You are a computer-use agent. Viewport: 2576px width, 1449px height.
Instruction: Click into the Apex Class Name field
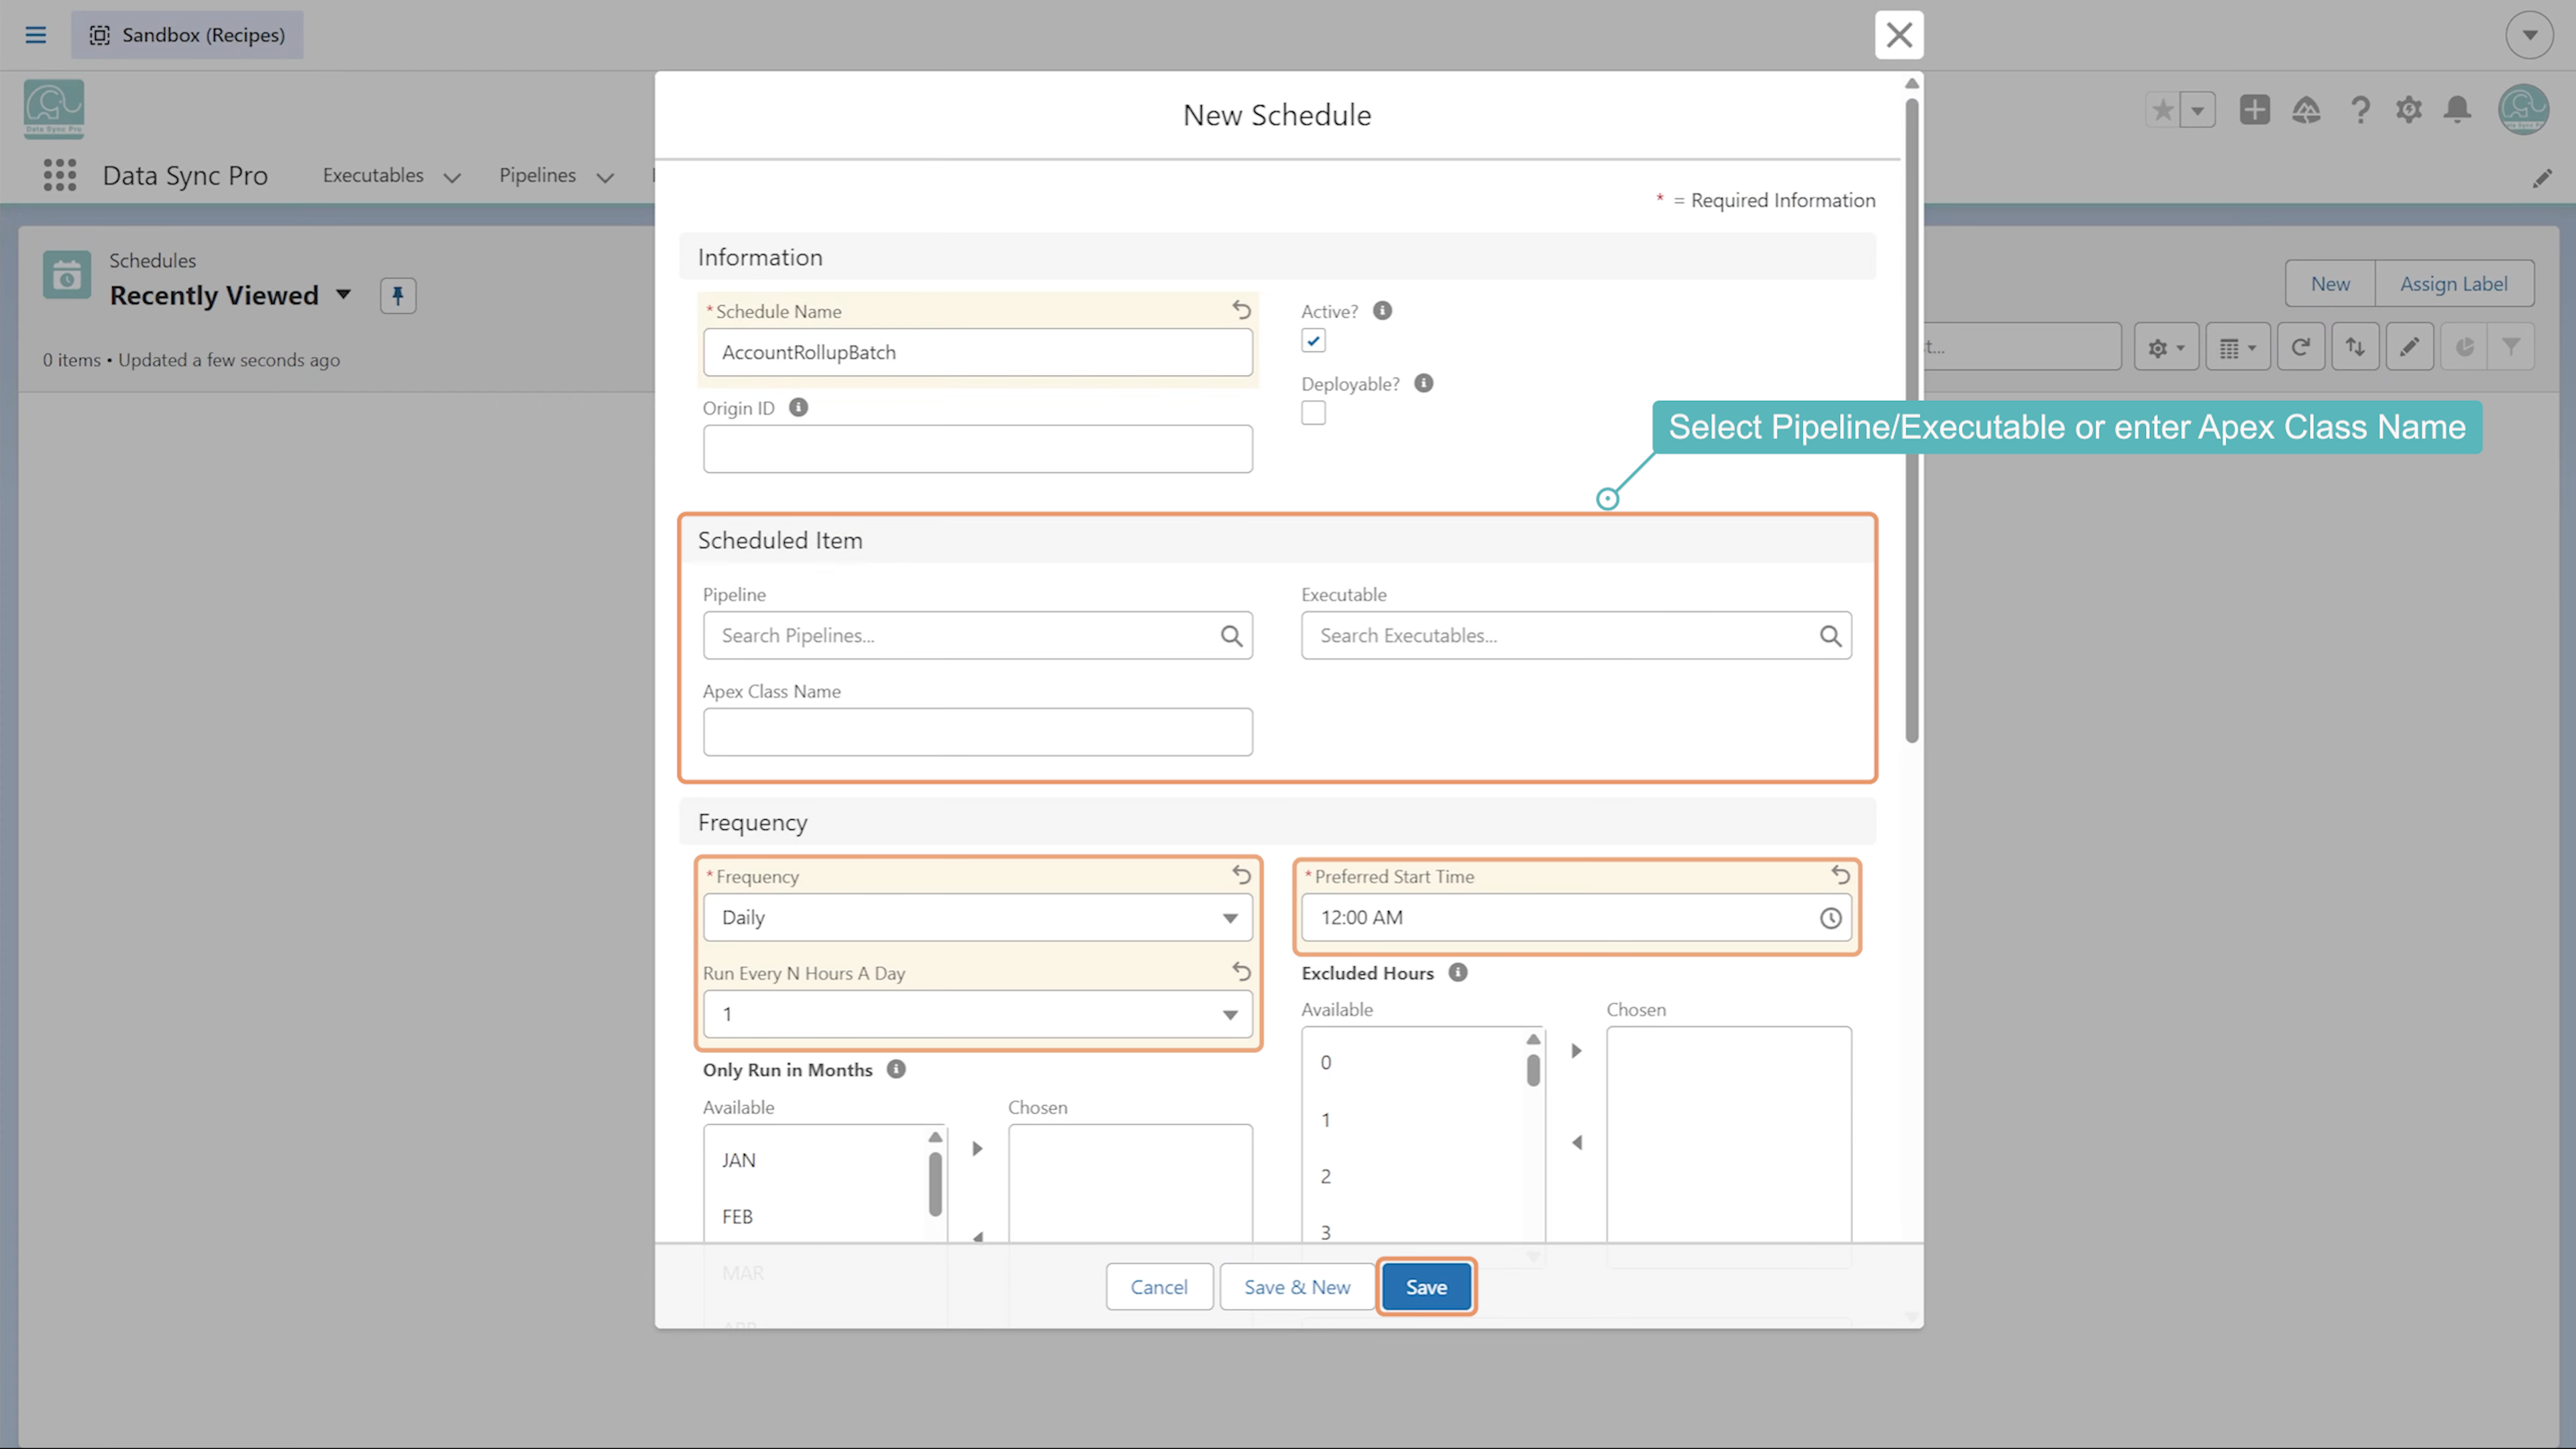977,732
